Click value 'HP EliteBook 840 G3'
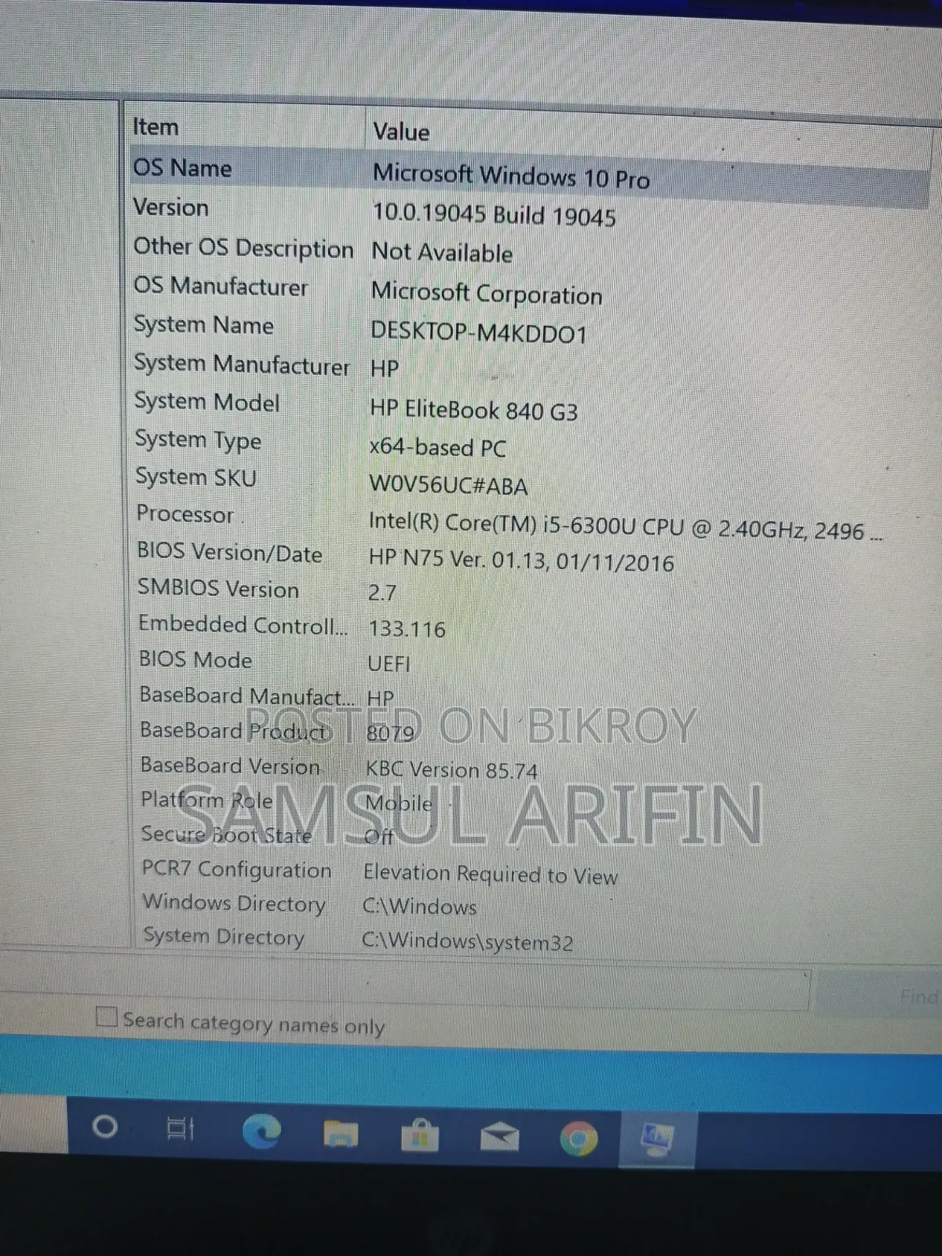Screen dimensions: 942x1256 point(473,411)
